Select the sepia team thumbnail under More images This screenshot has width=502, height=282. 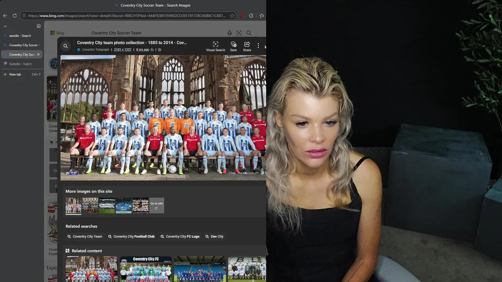tap(90, 205)
